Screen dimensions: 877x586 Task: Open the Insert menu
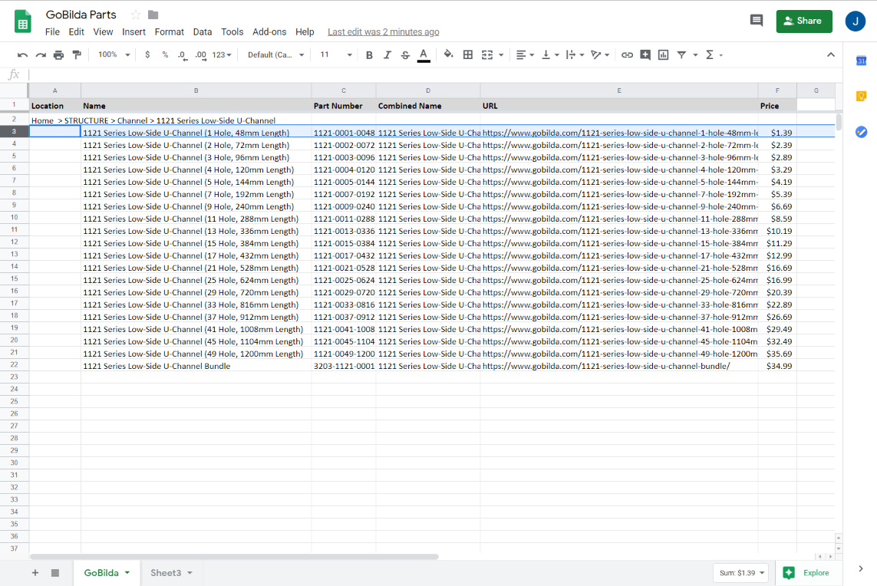tap(134, 32)
